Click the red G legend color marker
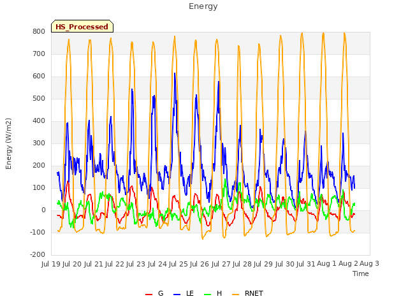This screenshot has width=408, height=306. tap(149, 295)
